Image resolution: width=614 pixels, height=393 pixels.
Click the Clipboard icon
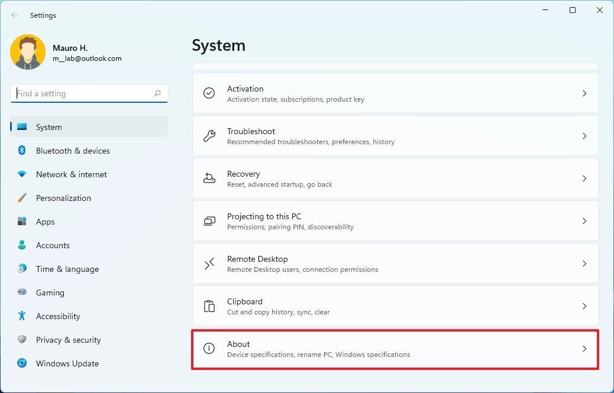pyautogui.click(x=209, y=306)
